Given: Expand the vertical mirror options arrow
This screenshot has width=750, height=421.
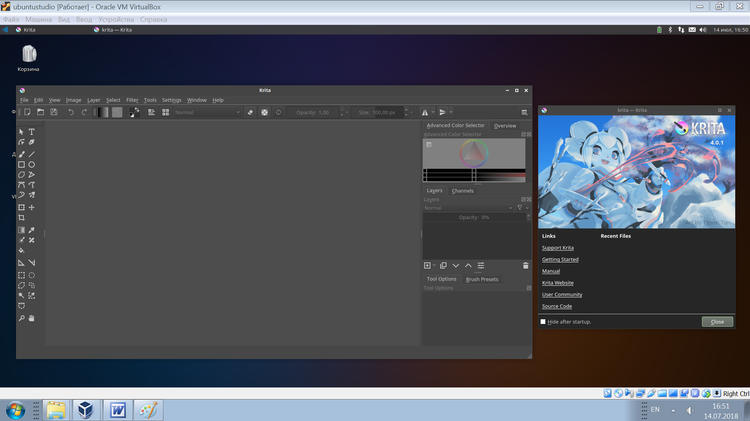Looking at the screenshot, I should click(x=451, y=112).
